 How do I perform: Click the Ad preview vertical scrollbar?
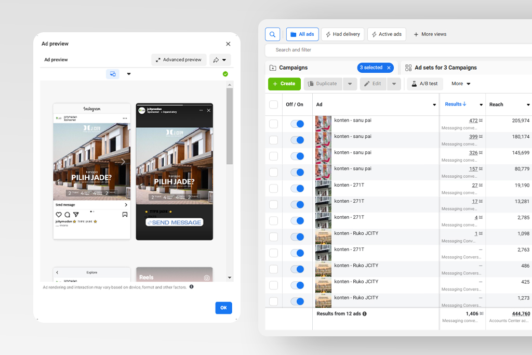point(230,126)
